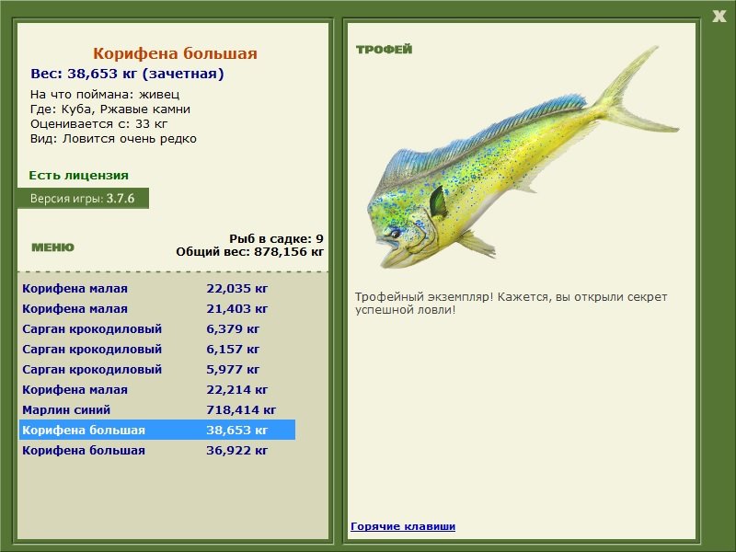Open the МЕНЮ button
The width and height of the screenshot is (736, 552).
(x=52, y=247)
